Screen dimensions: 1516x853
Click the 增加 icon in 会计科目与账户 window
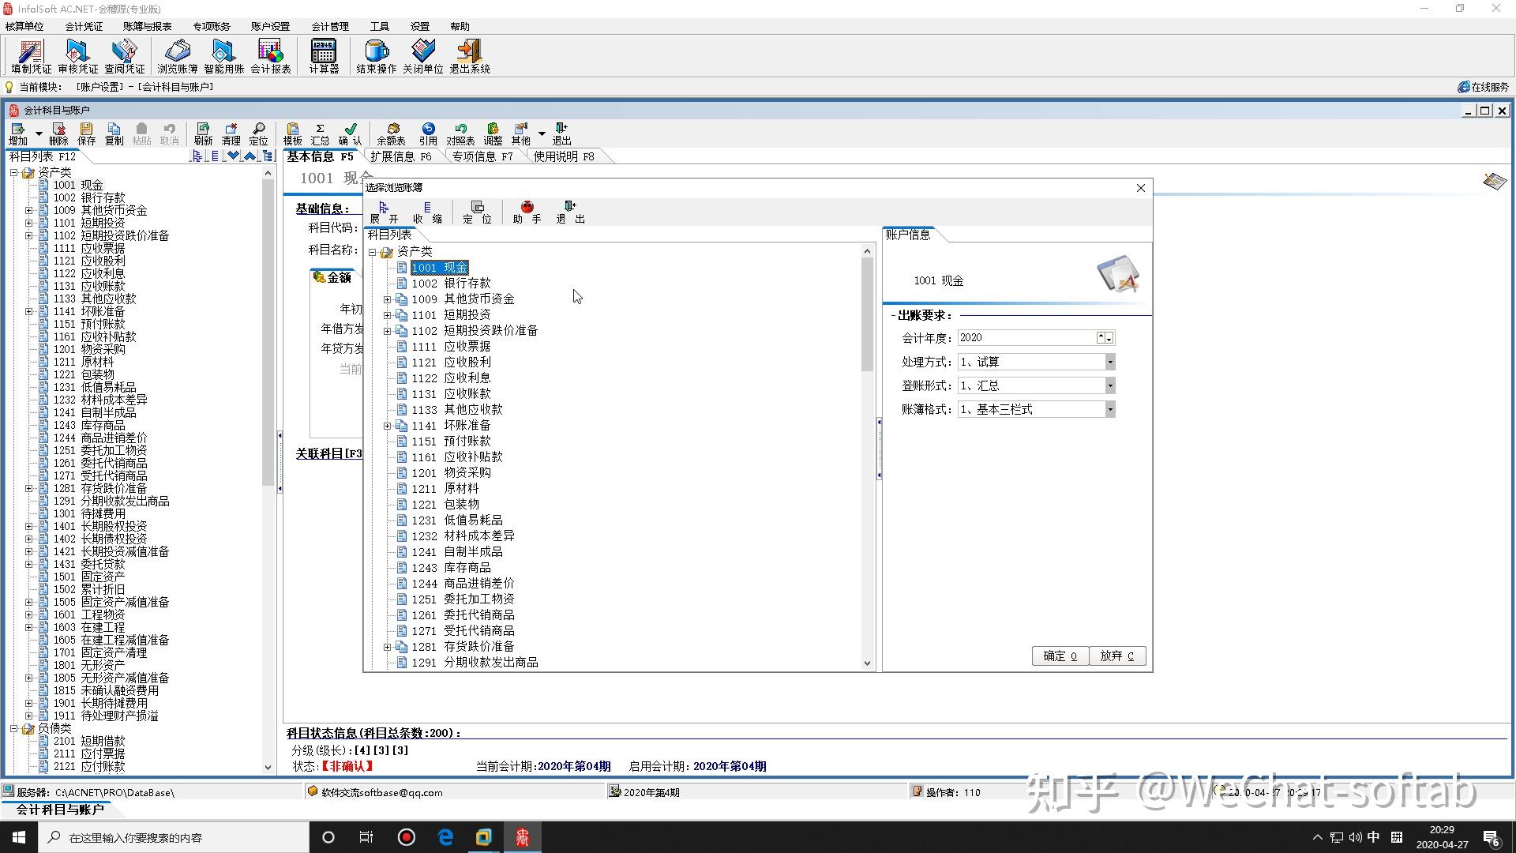(x=17, y=133)
